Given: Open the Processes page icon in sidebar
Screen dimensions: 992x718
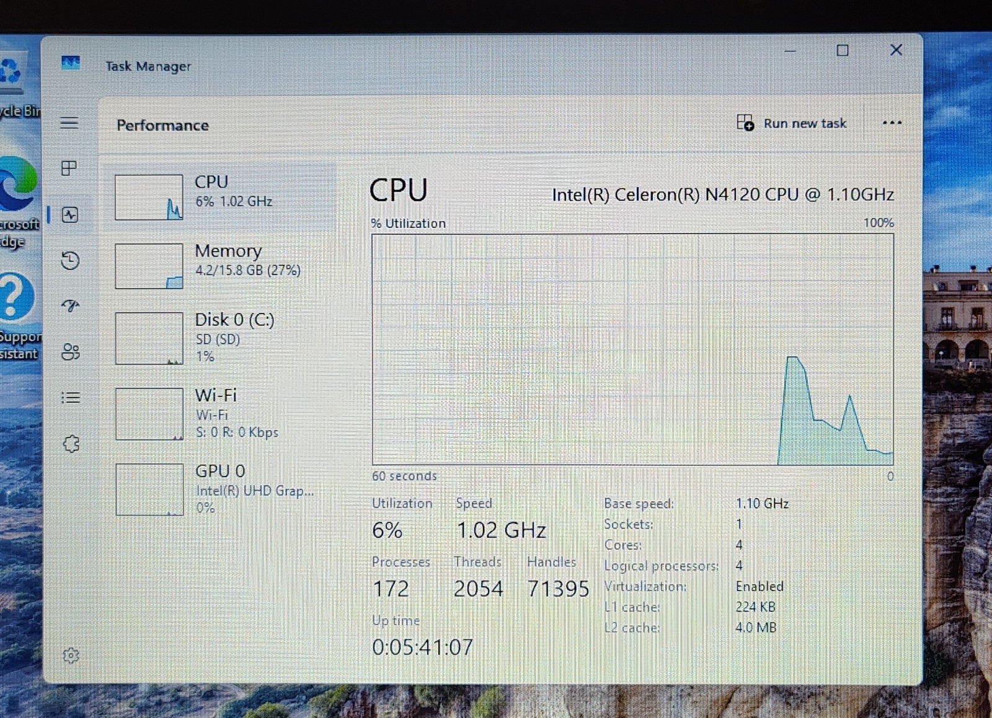Looking at the screenshot, I should pos(69,169).
